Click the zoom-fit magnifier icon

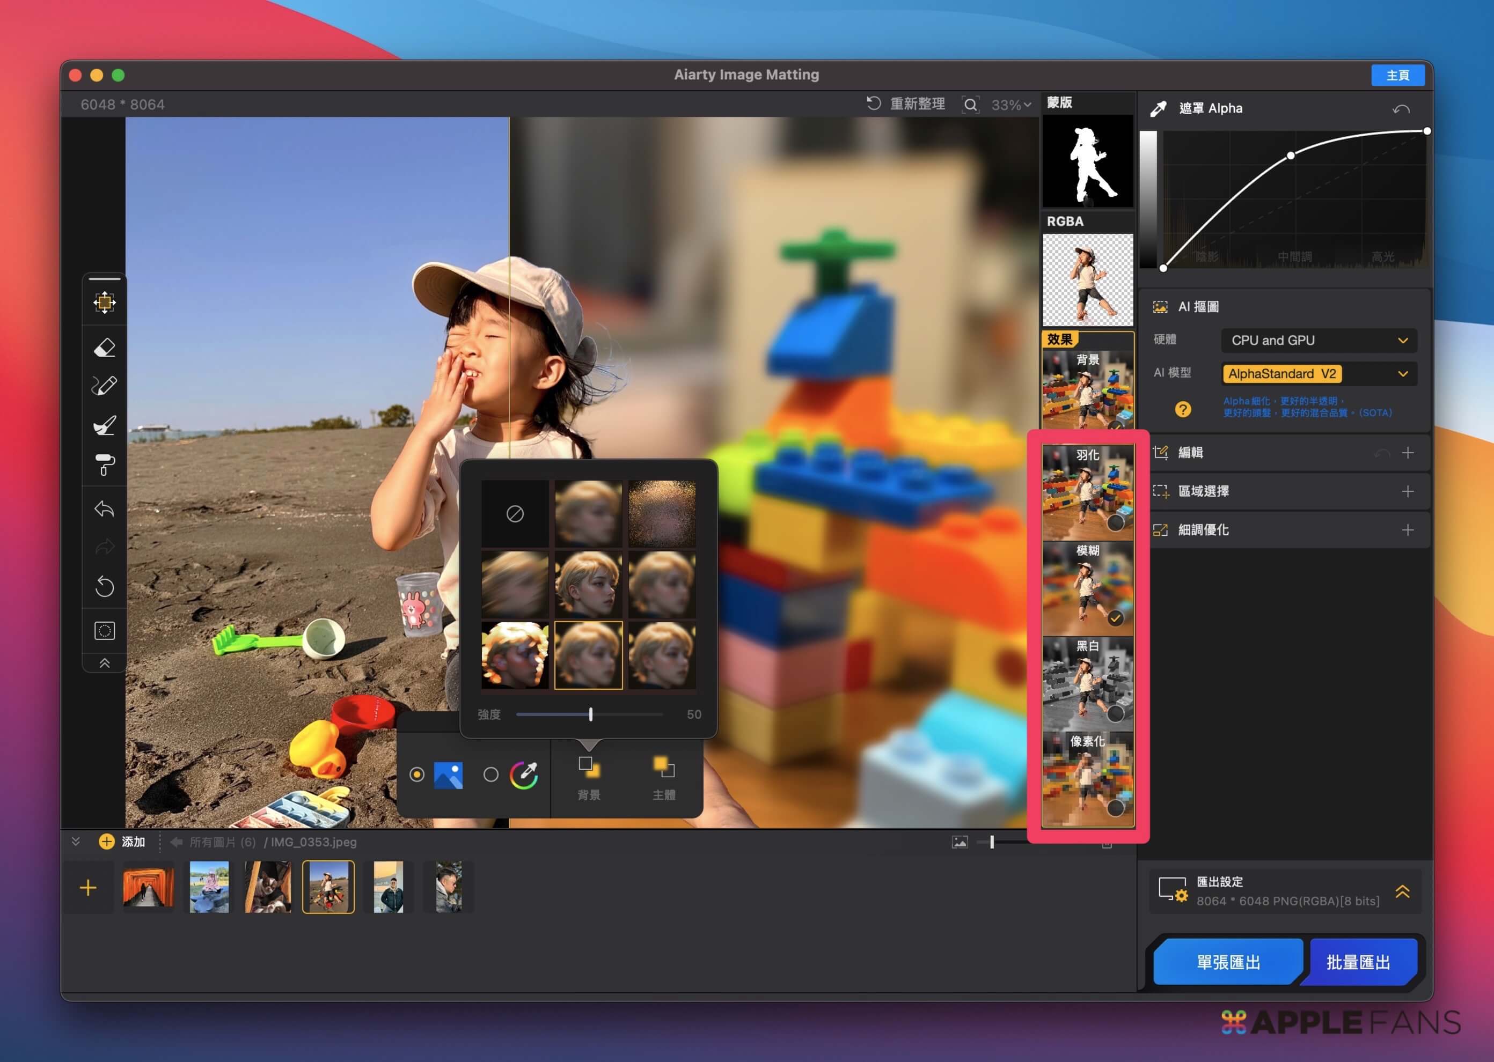pyautogui.click(x=971, y=105)
